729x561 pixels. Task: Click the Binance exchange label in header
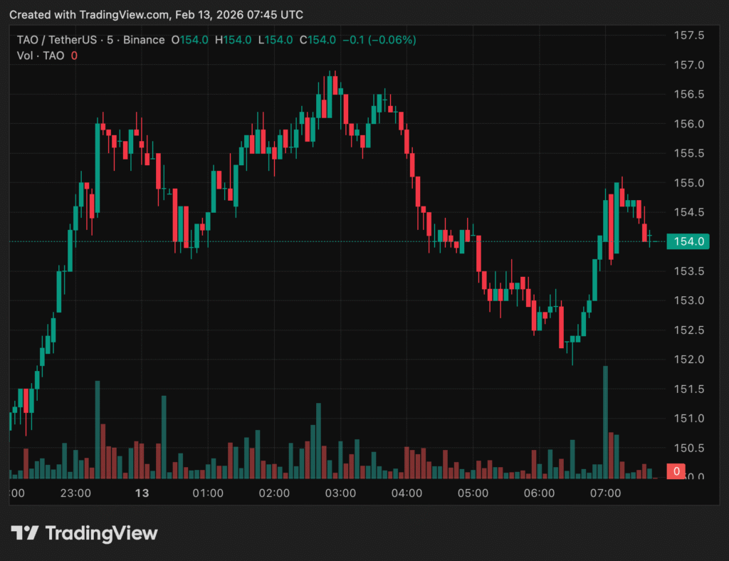[x=145, y=41]
